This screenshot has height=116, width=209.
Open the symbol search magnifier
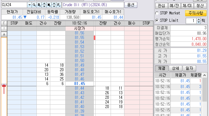[34, 5]
